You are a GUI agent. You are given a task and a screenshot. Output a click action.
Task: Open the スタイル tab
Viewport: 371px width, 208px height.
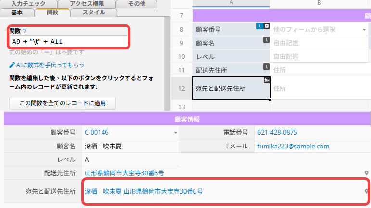point(94,12)
